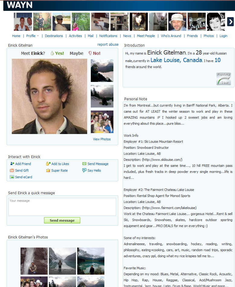Image resolution: width=235 pixels, height=287 pixels.
Task: Click the next arrow on member photo strip
Action: (230, 22)
